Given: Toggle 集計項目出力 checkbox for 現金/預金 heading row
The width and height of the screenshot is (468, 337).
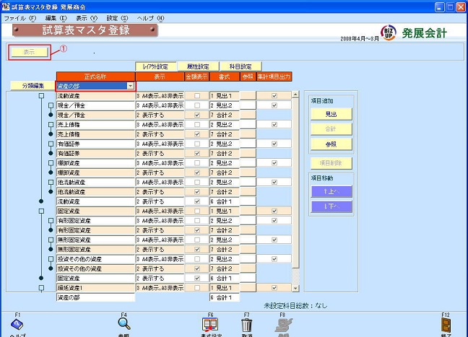Looking at the screenshot, I should pyautogui.click(x=274, y=105).
